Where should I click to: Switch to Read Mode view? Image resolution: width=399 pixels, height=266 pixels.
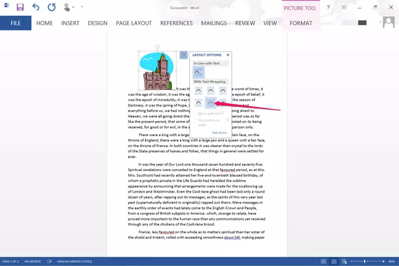click(x=324, y=262)
